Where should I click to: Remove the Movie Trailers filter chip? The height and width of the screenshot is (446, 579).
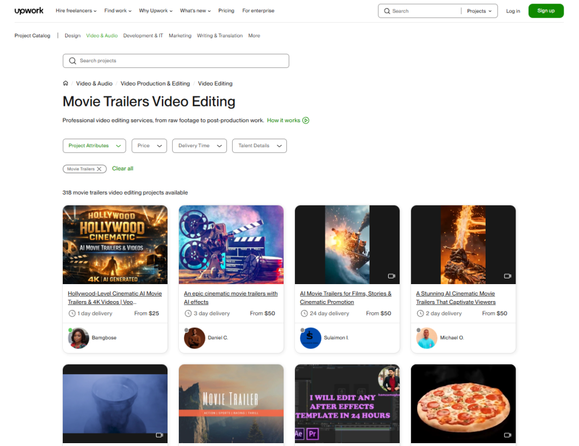[100, 169]
